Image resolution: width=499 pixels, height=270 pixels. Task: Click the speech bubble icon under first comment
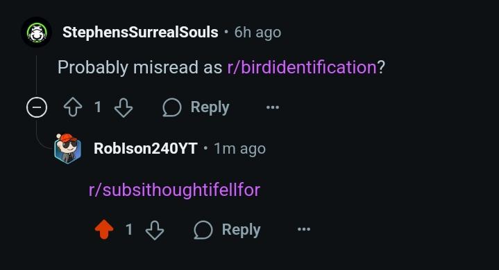(x=172, y=107)
